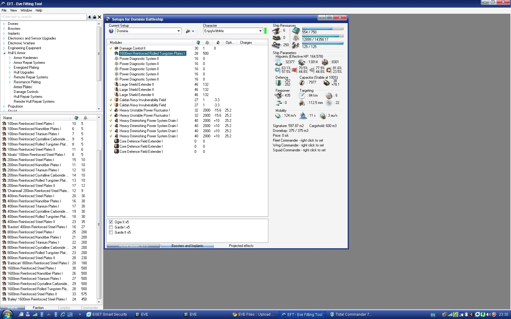Click the align time icon showing 11 s
Screen dimensions: 511x319
303,116
